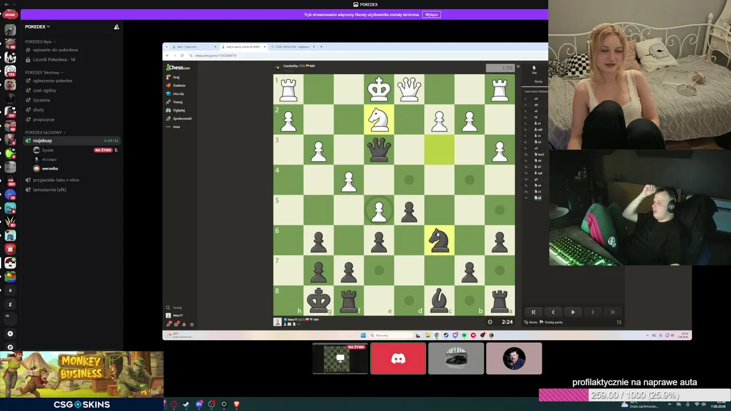Collapse the POKEDEX Wpis category
The image size is (731, 411).
coord(40,42)
